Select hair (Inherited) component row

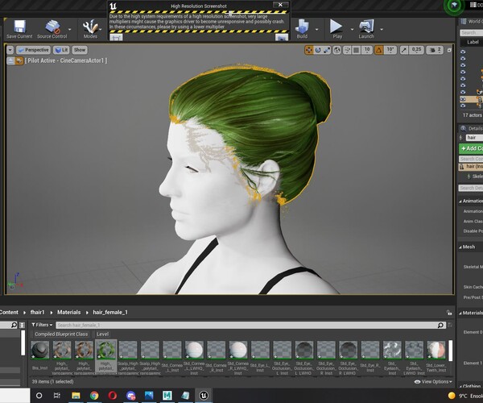[471, 167]
